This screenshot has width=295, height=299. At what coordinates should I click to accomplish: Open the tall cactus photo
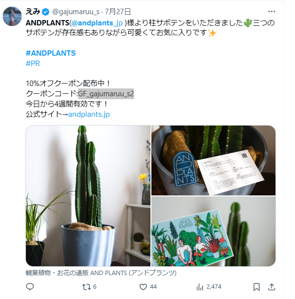(88, 196)
